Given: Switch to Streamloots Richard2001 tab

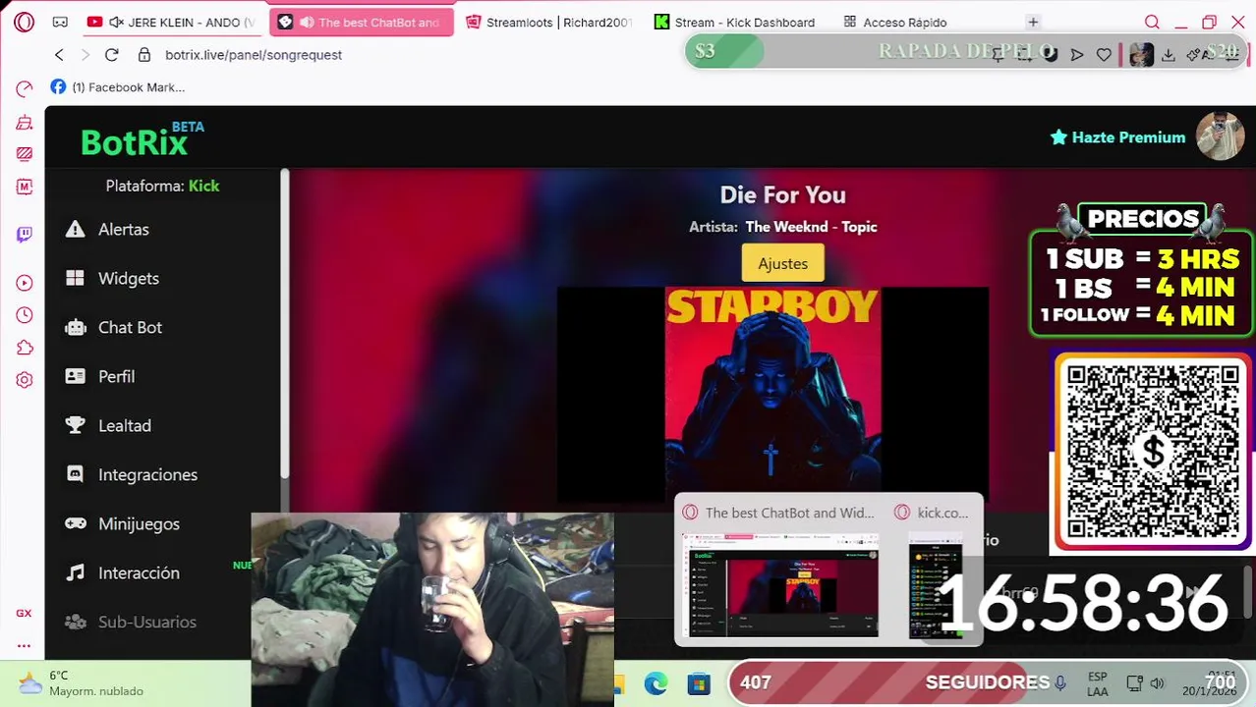Looking at the screenshot, I should click(x=550, y=22).
